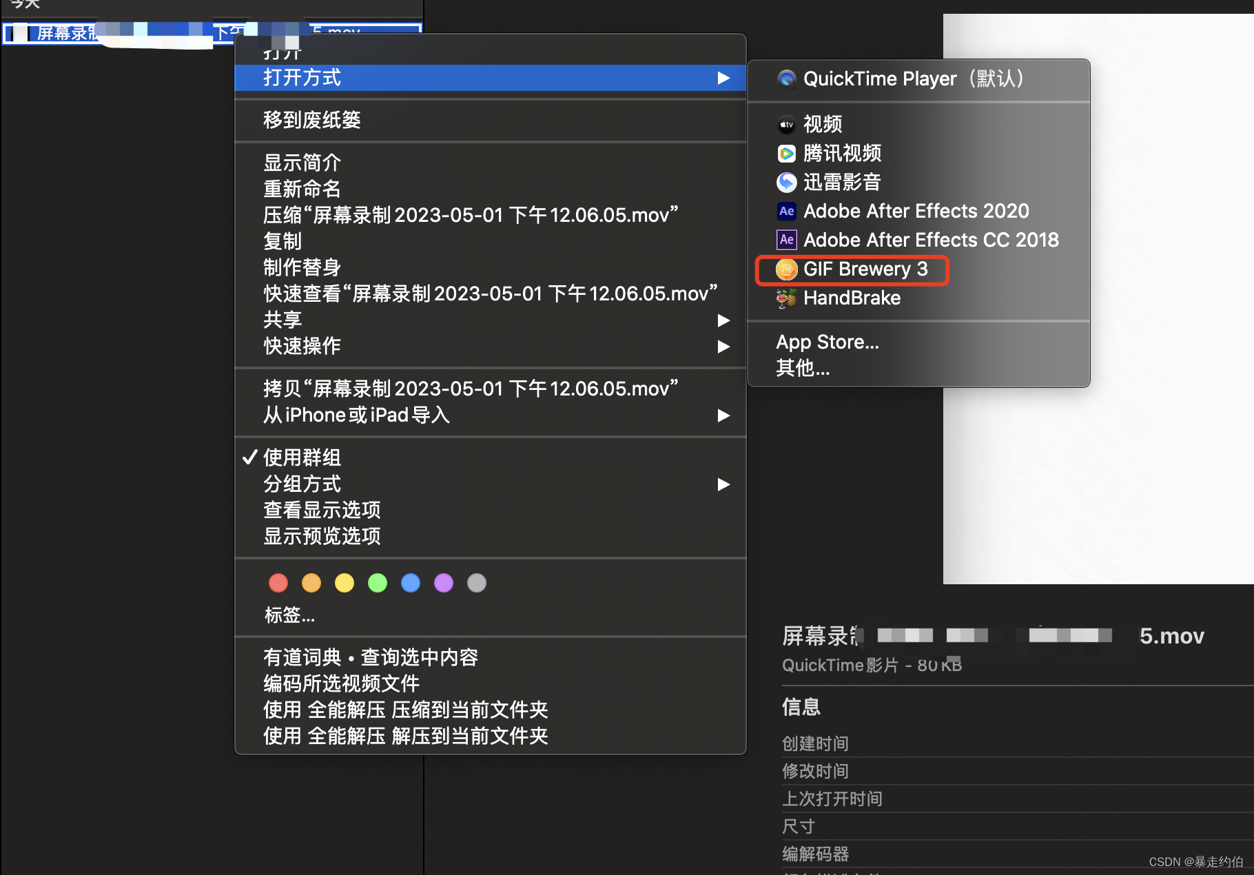Click 修改时间 info row
This screenshot has width=1254, height=875.
(1018, 771)
